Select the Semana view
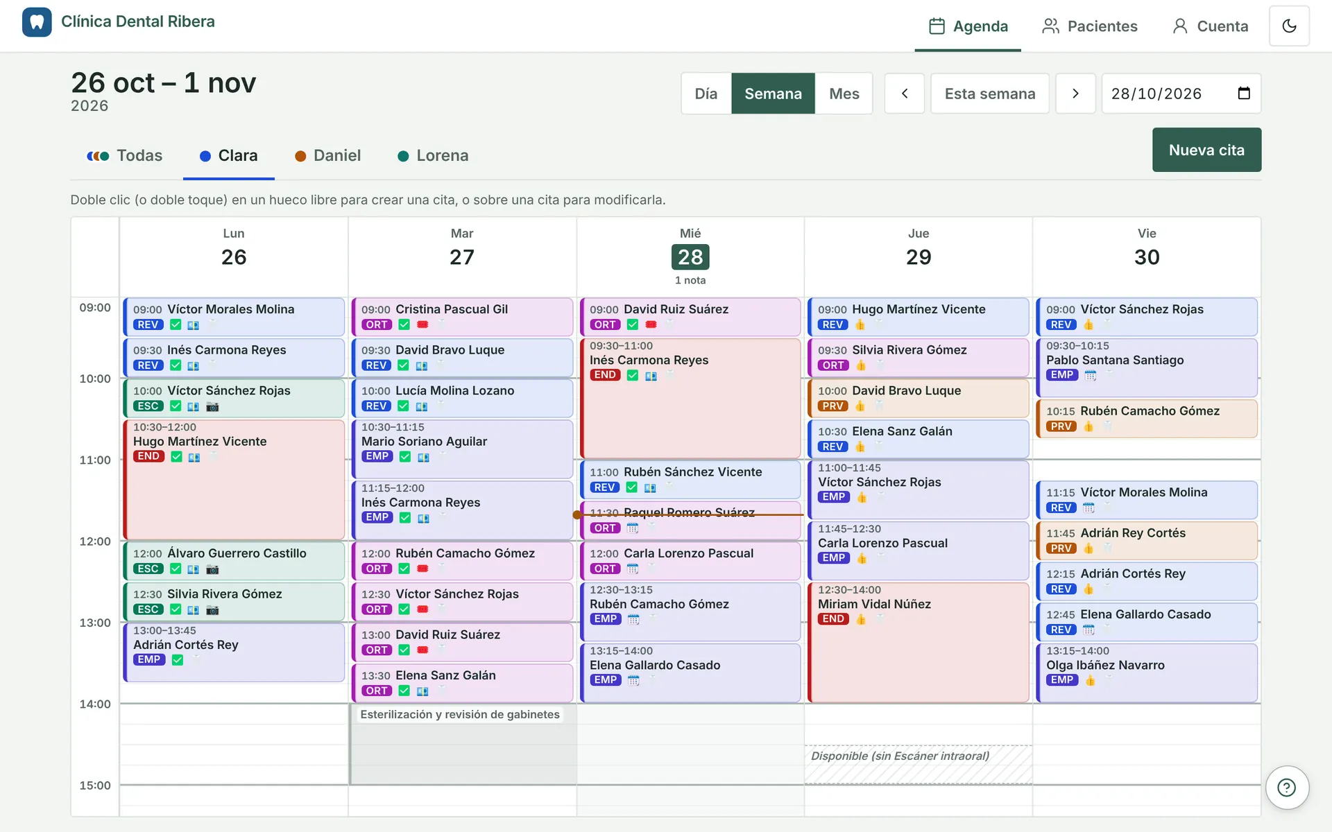 (773, 94)
